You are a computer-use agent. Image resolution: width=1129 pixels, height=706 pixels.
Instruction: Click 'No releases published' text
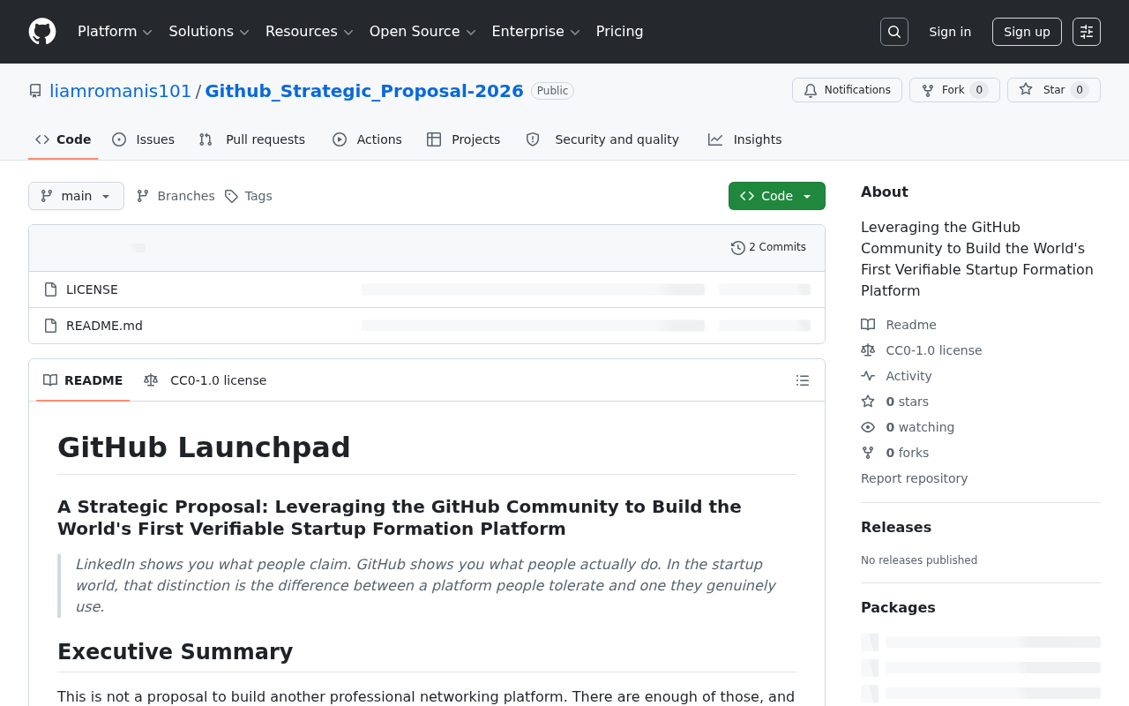click(919, 560)
